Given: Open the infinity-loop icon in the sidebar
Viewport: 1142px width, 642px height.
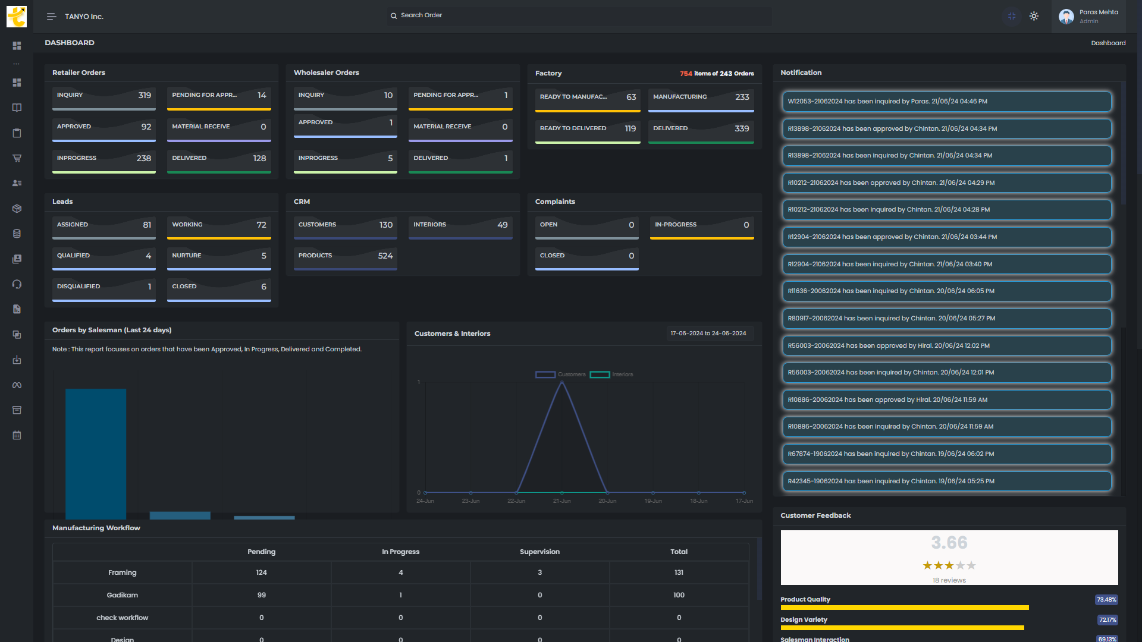Looking at the screenshot, I should click(17, 385).
